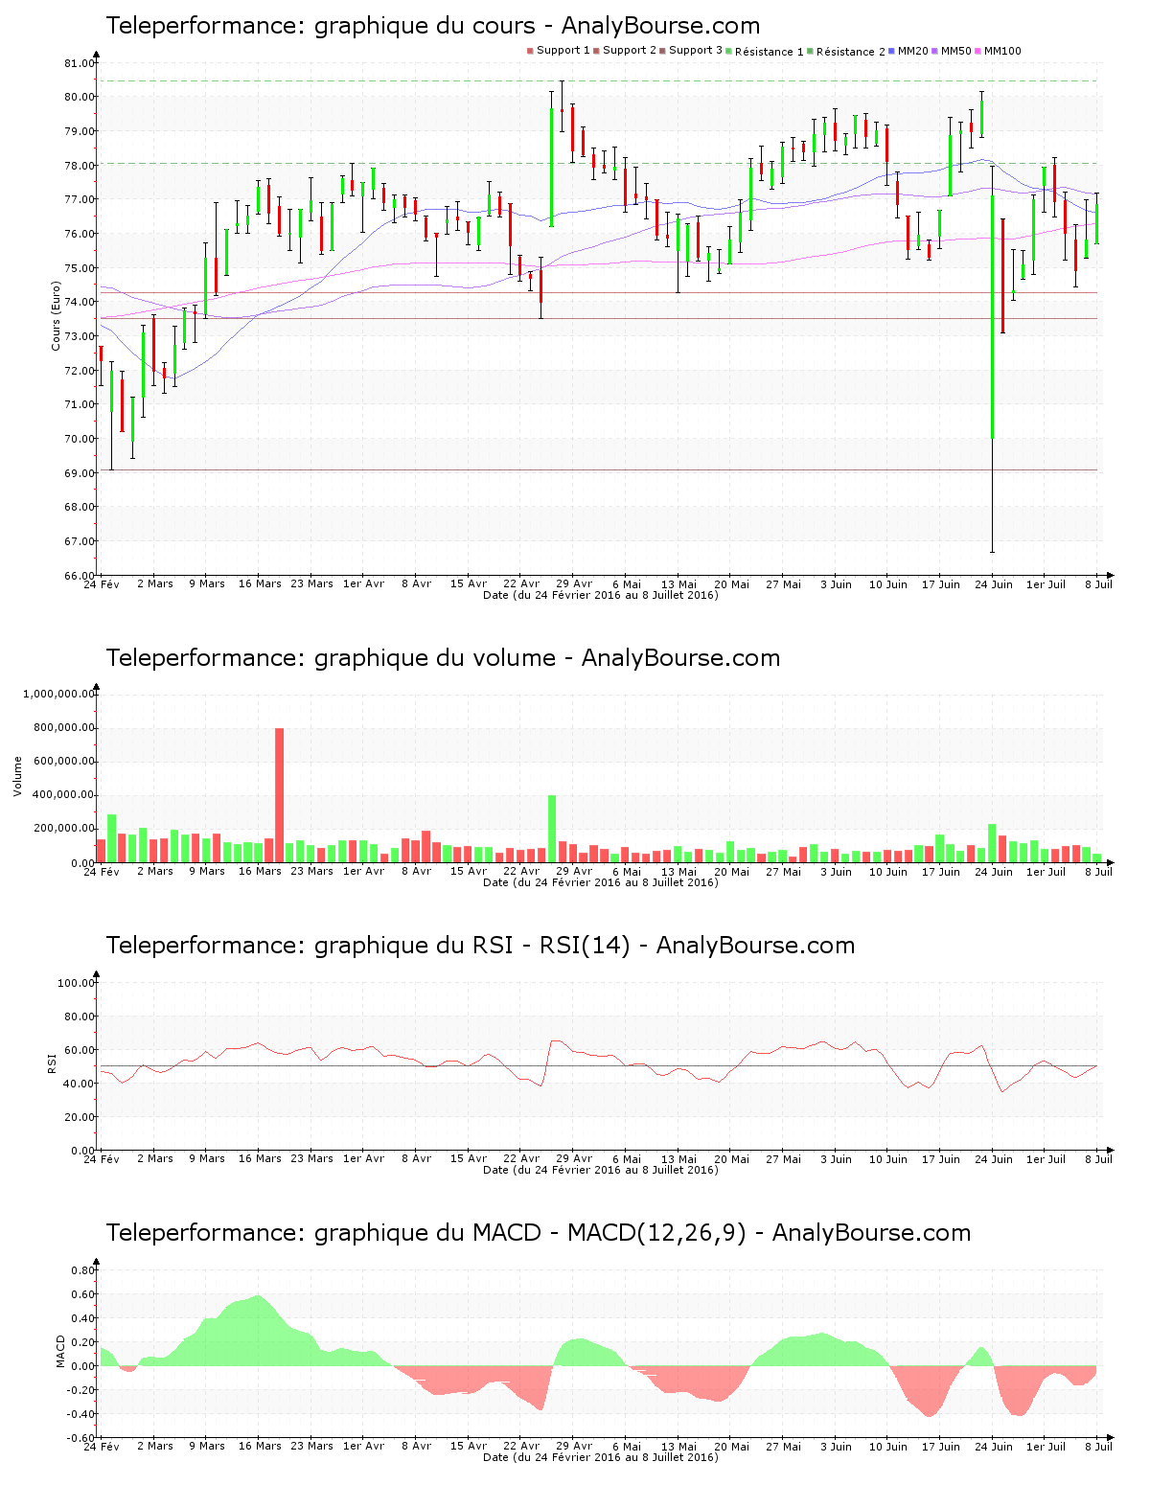Select the Résistance 1 legend entry
This screenshot has height=1485, width=1150.
tap(765, 51)
